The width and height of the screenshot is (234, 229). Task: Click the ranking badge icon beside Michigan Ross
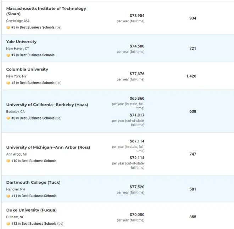[8, 161]
